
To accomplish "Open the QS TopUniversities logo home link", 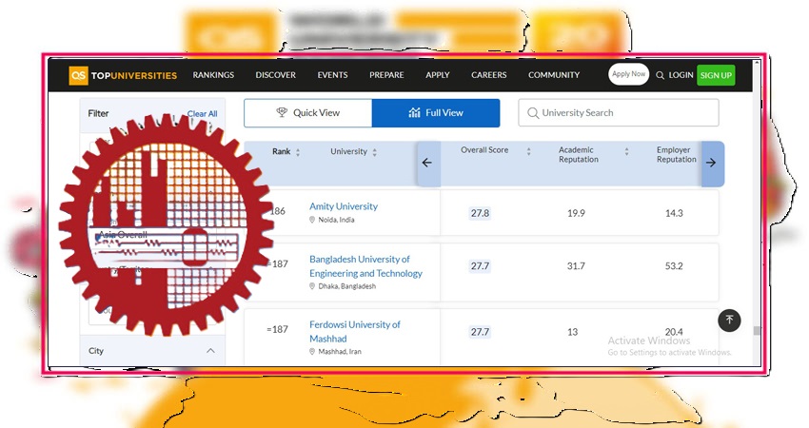I will [123, 75].
